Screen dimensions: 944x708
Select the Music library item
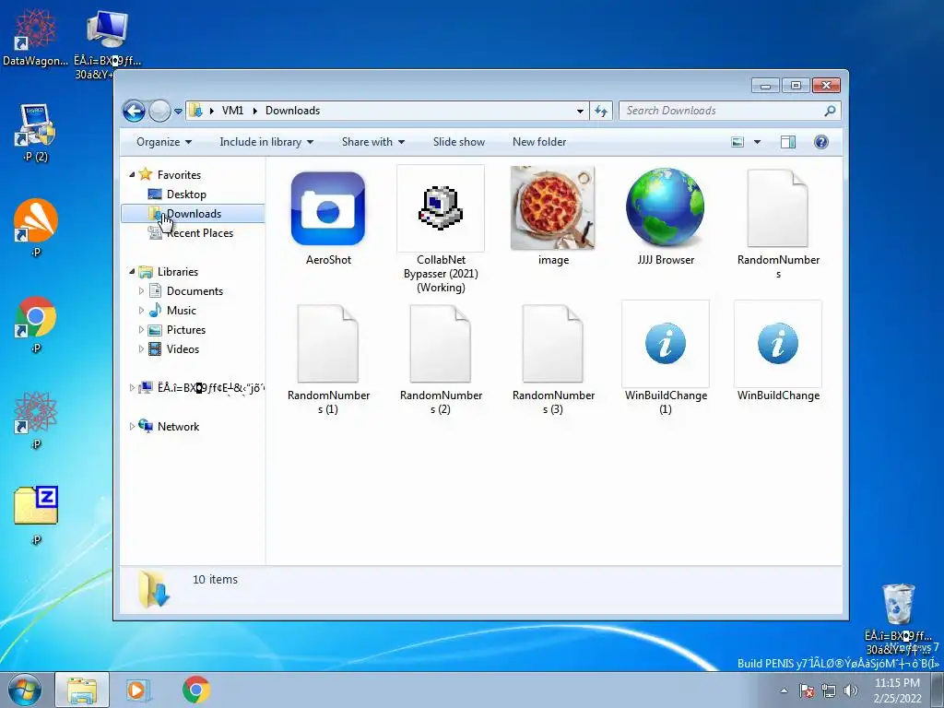tap(181, 311)
